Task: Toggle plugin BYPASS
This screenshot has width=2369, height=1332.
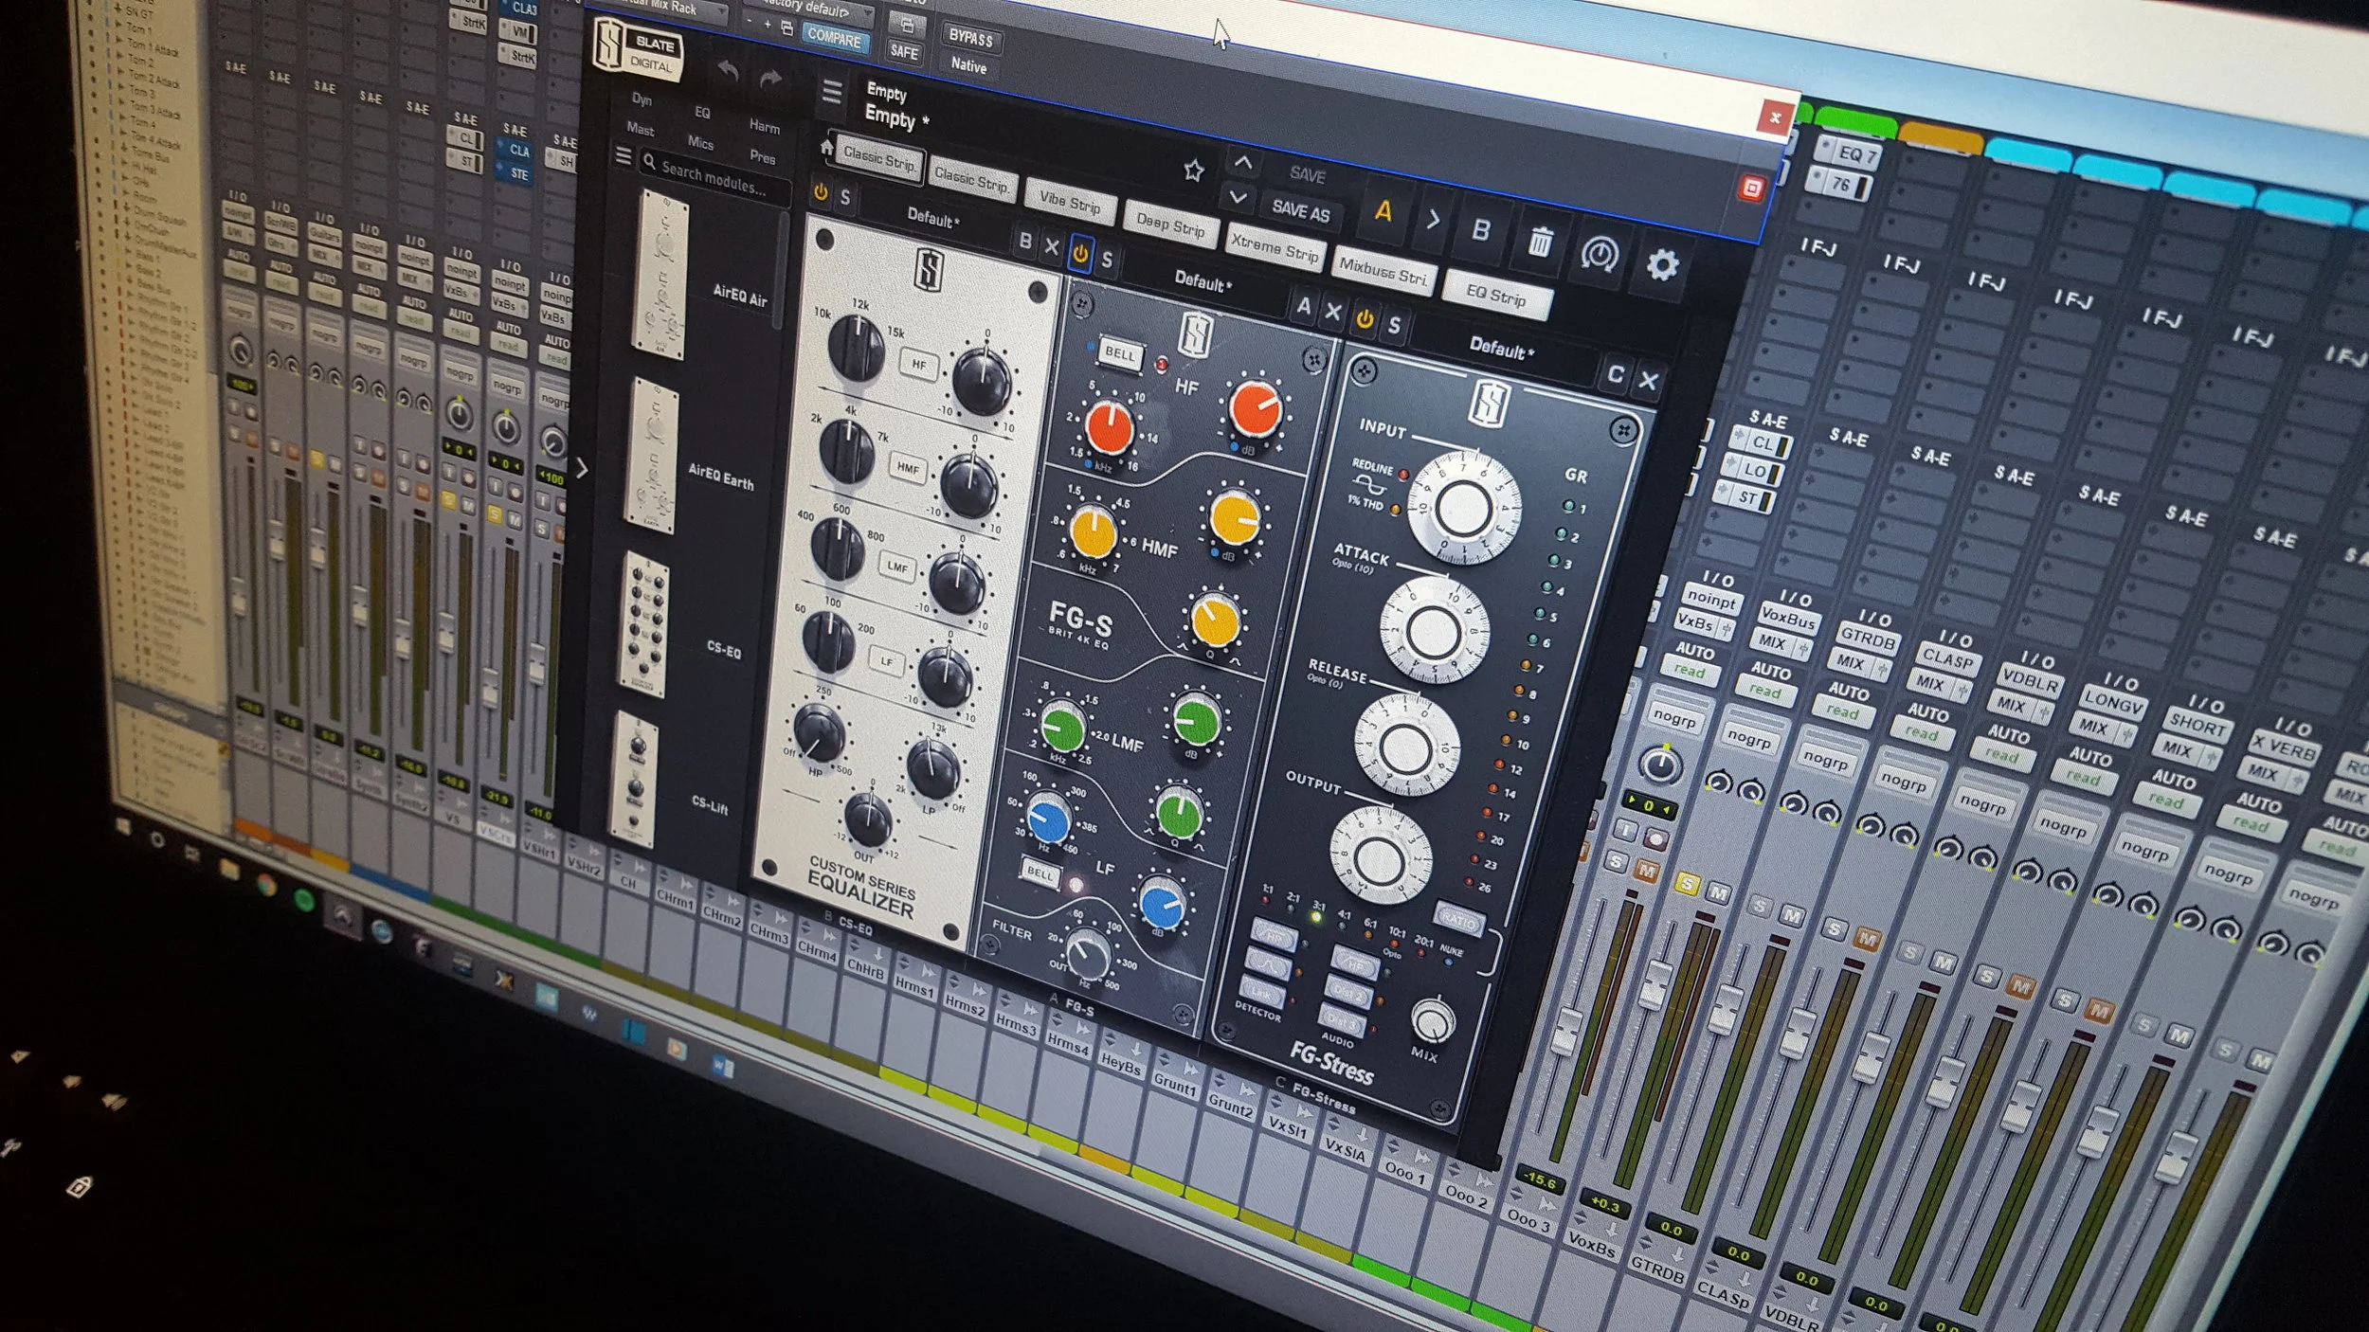Action: 970,38
